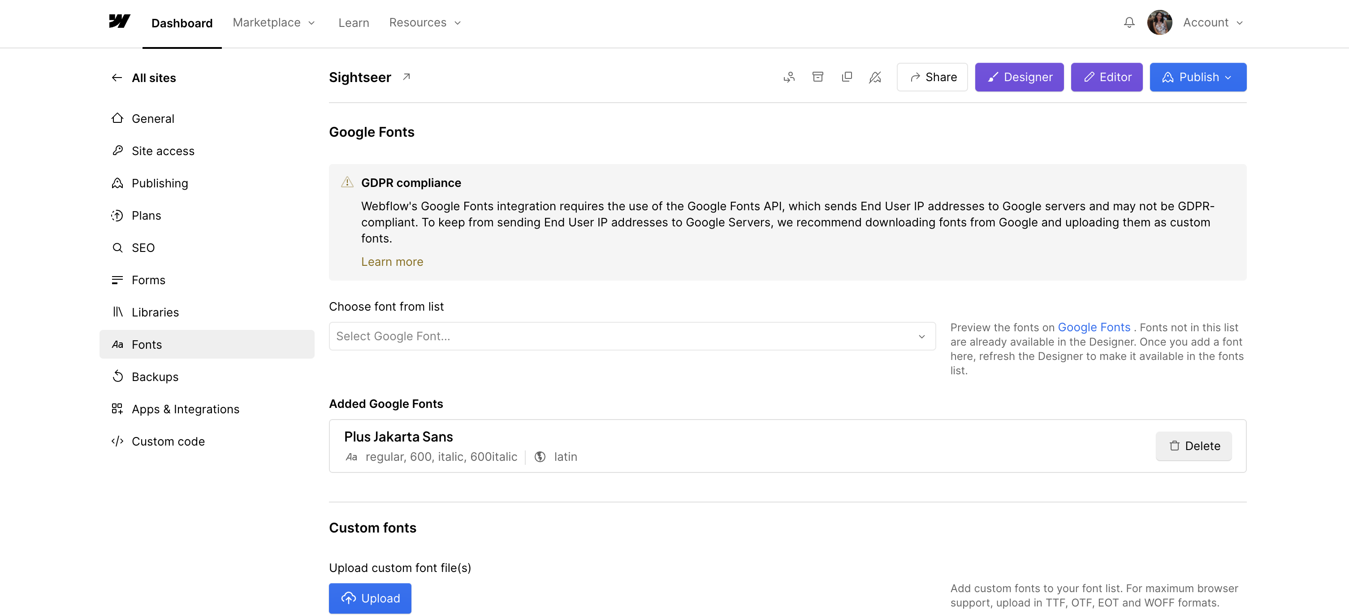Click the unpublish site icon
The height and width of the screenshot is (615, 1349).
(874, 77)
